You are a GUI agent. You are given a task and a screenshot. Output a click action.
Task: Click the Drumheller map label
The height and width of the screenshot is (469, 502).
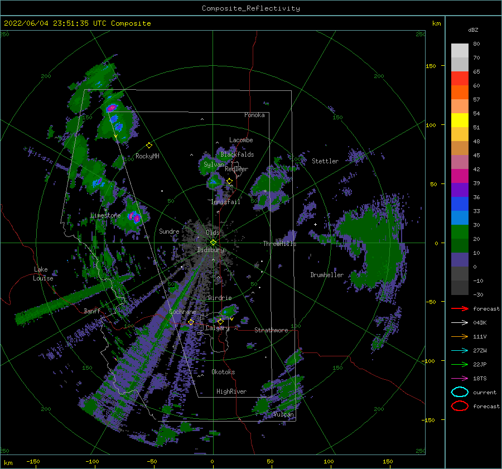tap(327, 275)
